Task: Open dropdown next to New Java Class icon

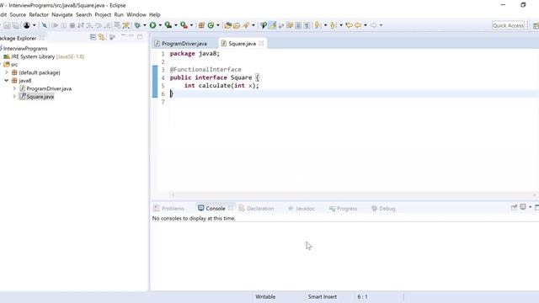Action: tap(218, 25)
